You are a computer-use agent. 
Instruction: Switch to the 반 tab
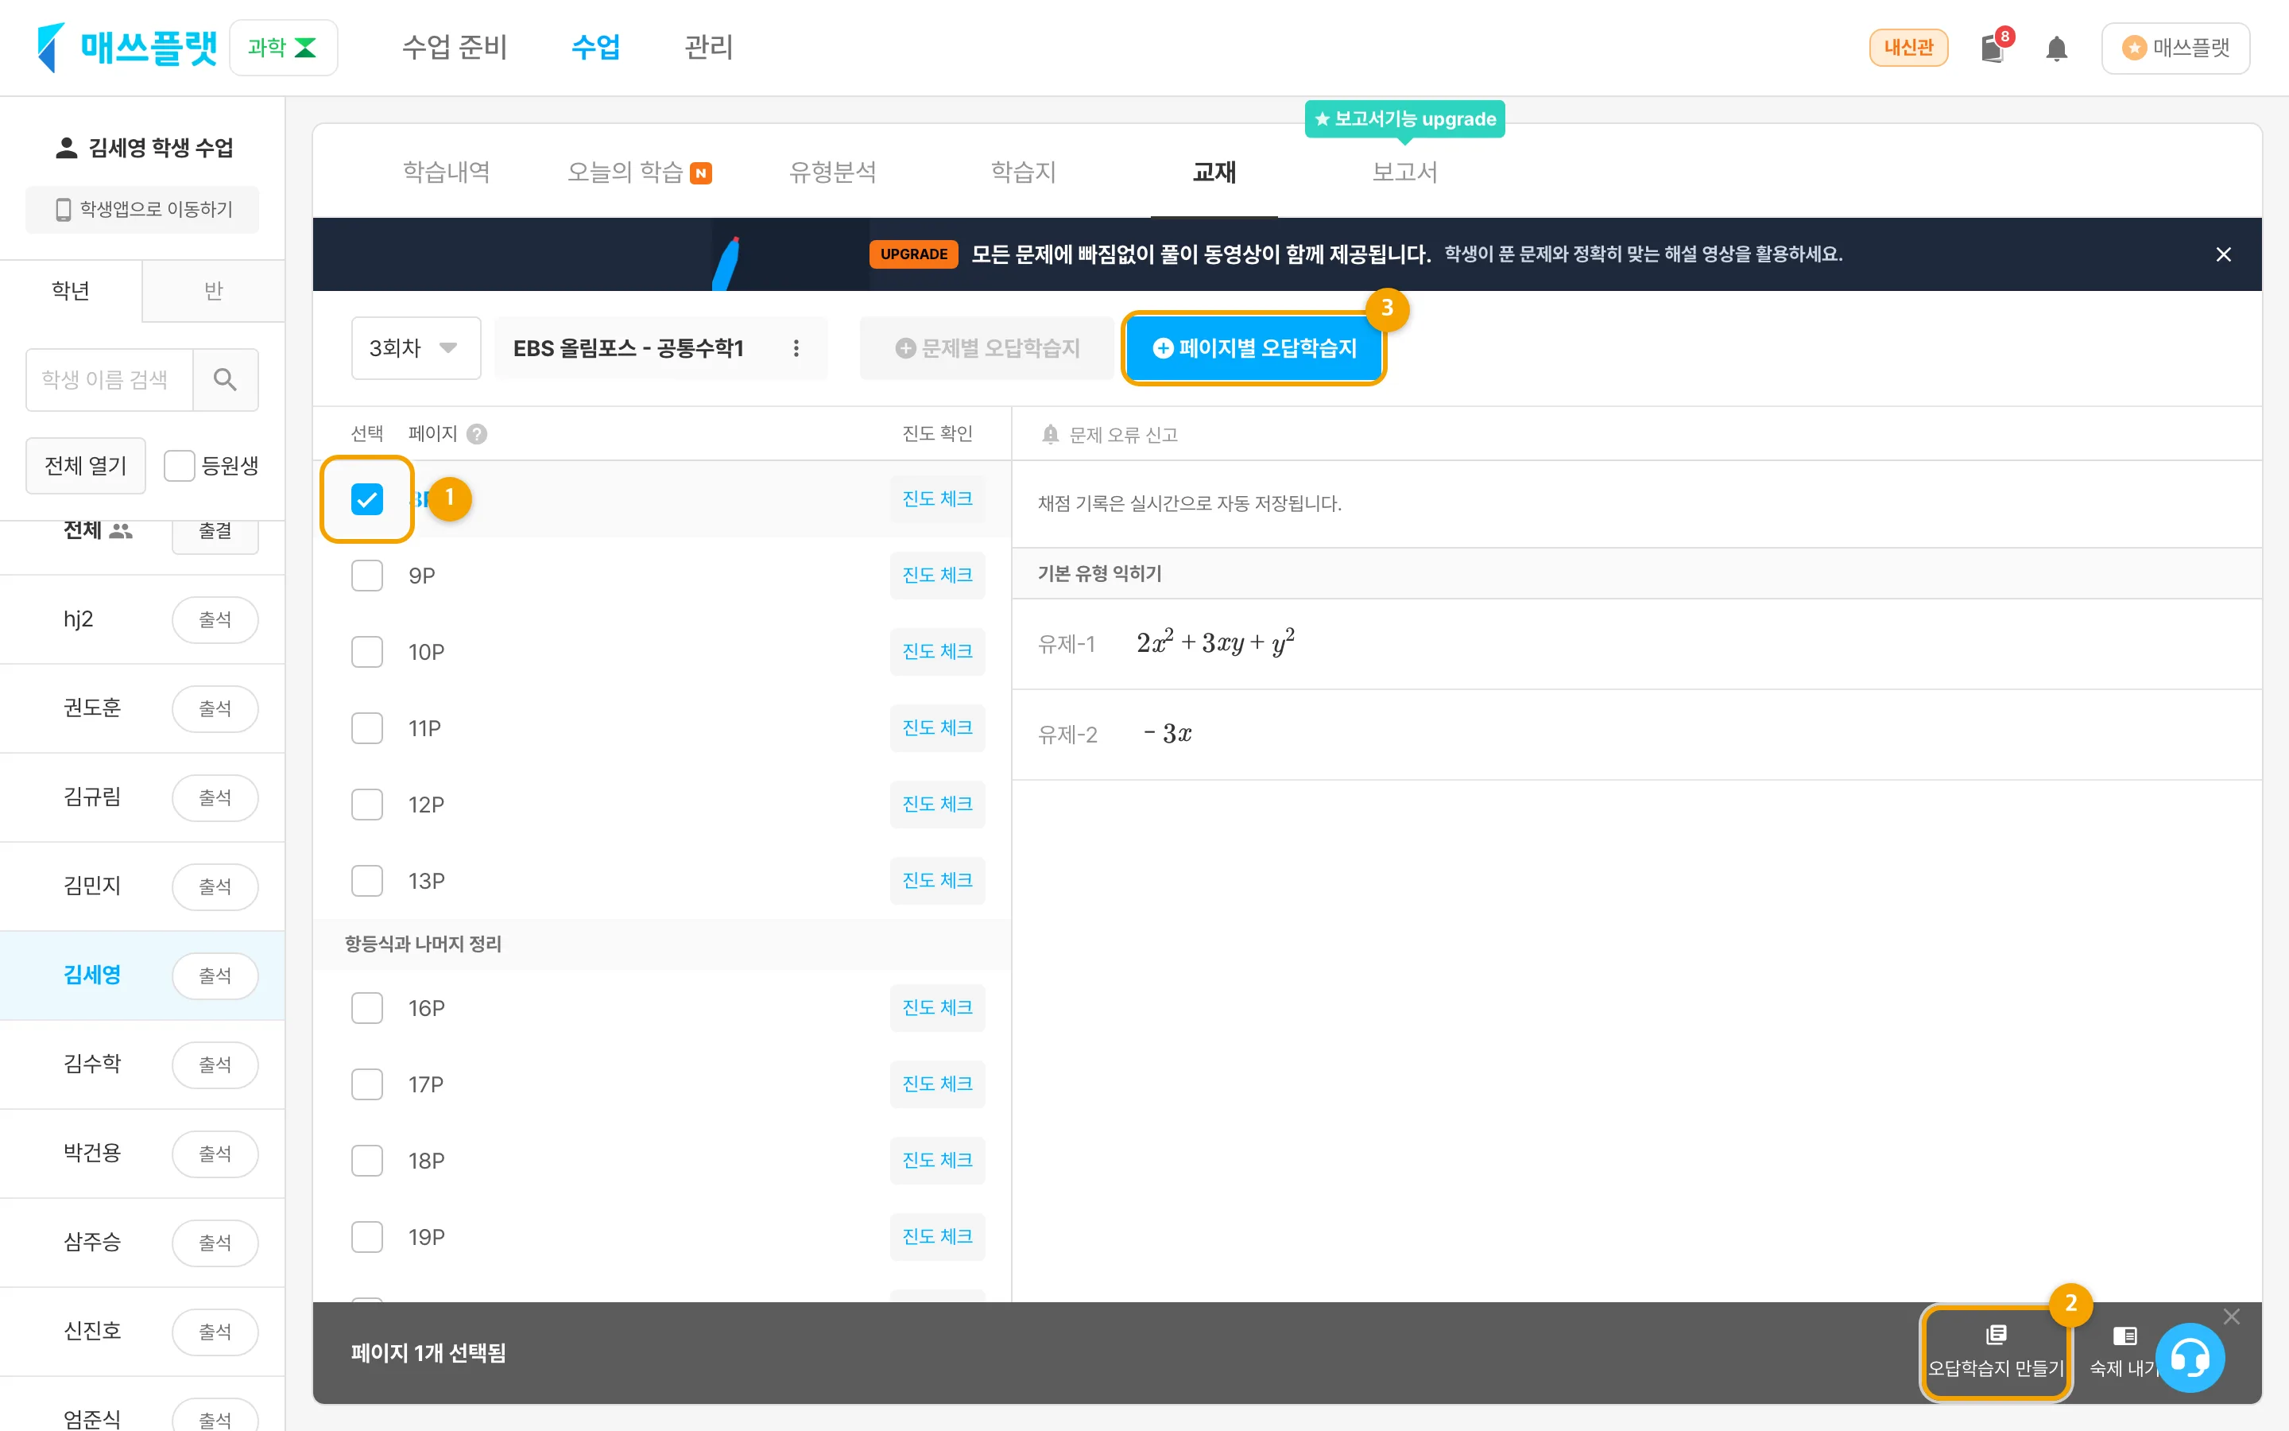[214, 290]
